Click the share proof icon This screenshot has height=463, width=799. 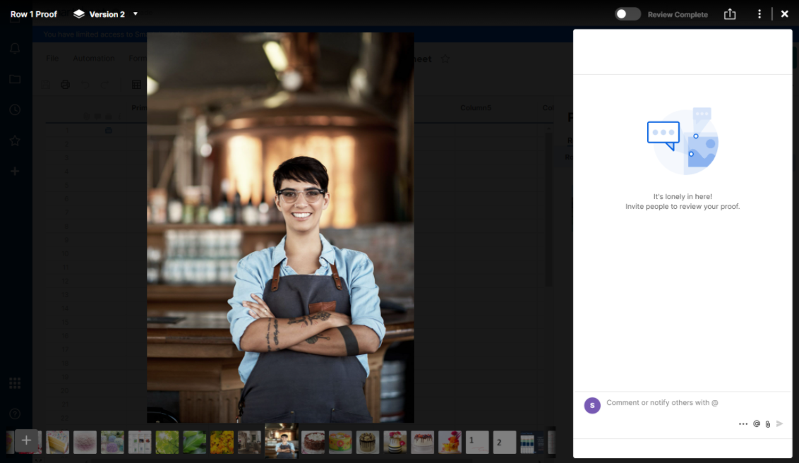click(x=730, y=14)
